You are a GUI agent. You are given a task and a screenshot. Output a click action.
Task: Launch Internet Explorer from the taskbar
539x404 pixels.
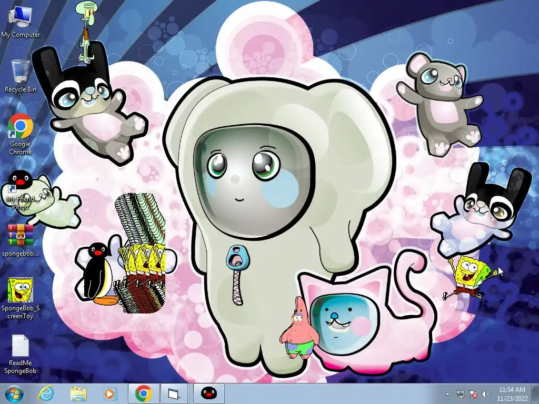tap(46, 393)
